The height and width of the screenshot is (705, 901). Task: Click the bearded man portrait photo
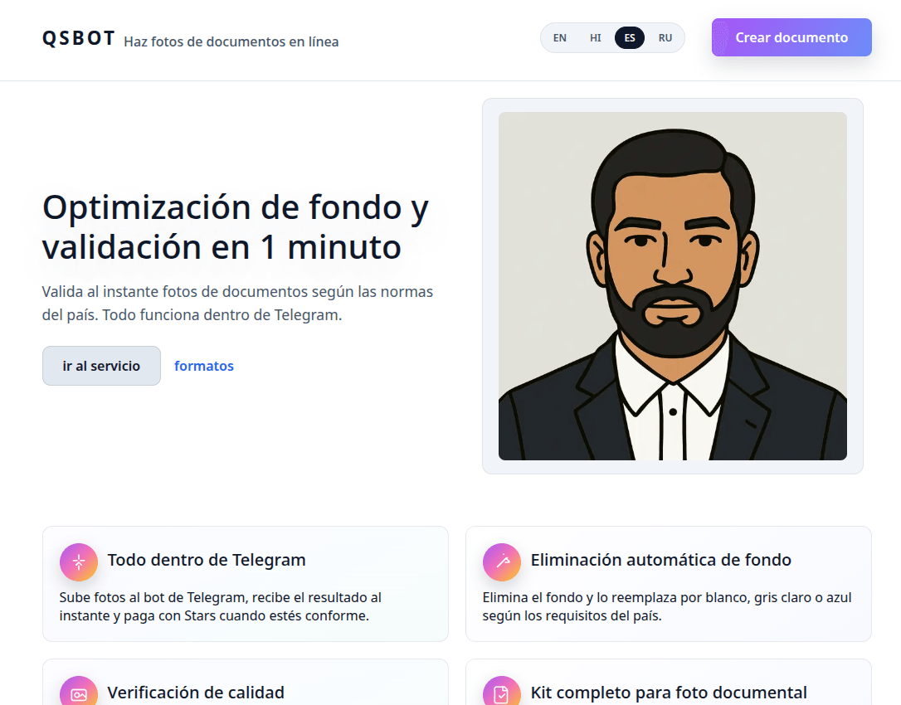pos(672,286)
